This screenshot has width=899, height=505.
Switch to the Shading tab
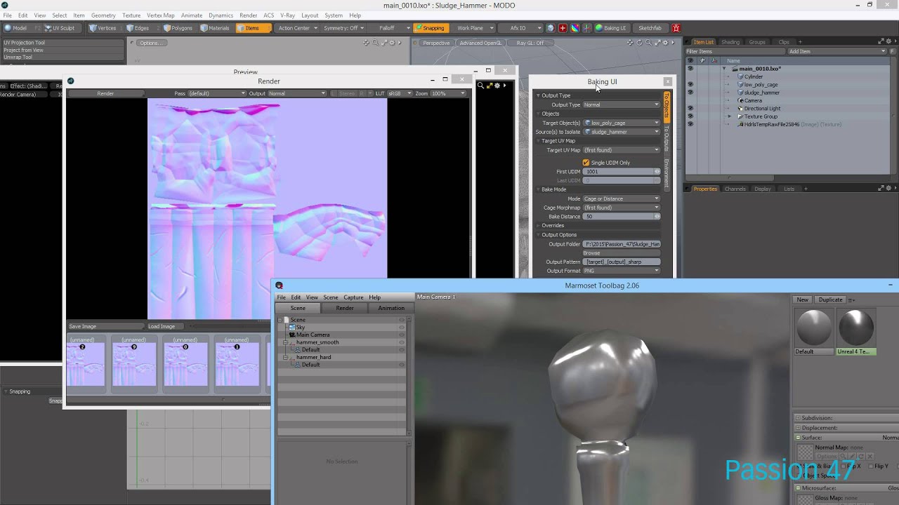pyautogui.click(x=730, y=42)
